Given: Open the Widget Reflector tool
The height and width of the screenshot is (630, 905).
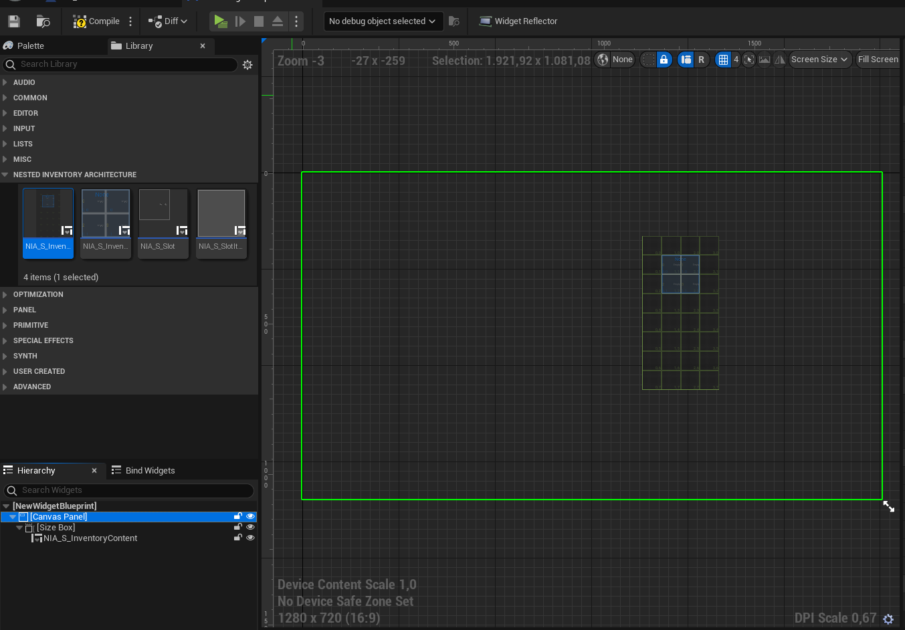Looking at the screenshot, I should tap(518, 21).
